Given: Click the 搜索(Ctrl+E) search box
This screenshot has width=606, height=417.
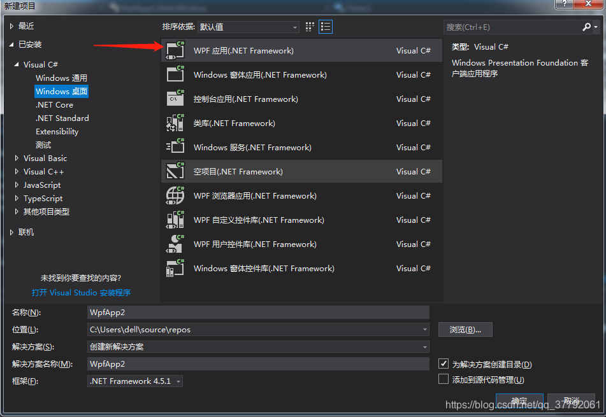Looking at the screenshot, I should pyautogui.click(x=512, y=27).
